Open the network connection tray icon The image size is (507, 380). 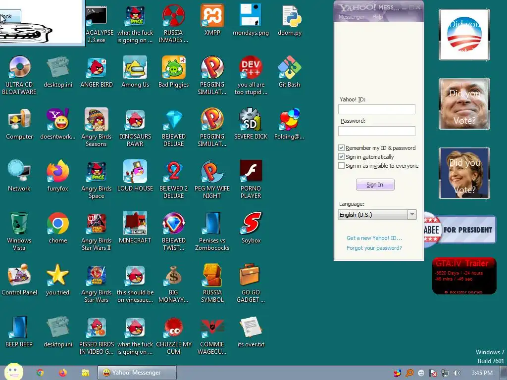click(x=445, y=373)
